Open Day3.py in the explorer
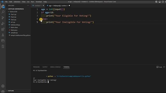The image size is (166, 93). pyautogui.click(x=13, y=20)
